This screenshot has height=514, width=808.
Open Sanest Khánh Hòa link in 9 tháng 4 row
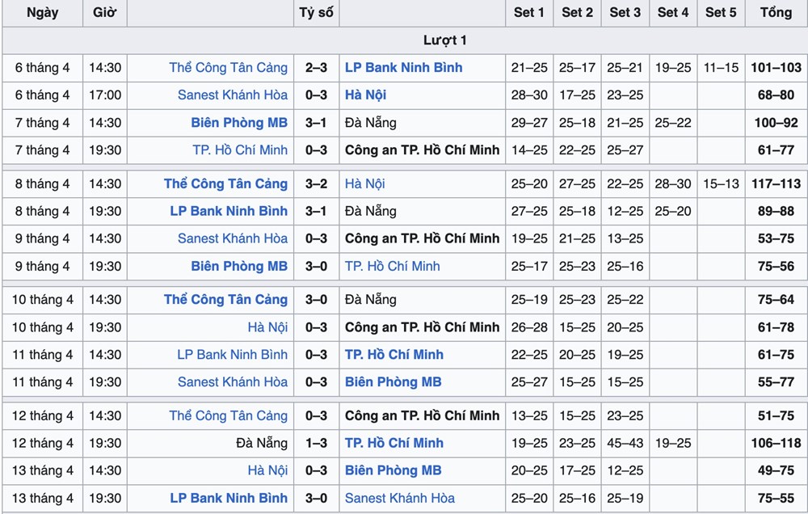click(232, 239)
